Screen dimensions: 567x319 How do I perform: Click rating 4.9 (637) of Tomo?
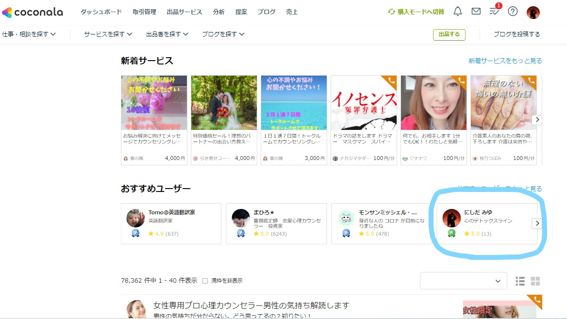(164, 234)
